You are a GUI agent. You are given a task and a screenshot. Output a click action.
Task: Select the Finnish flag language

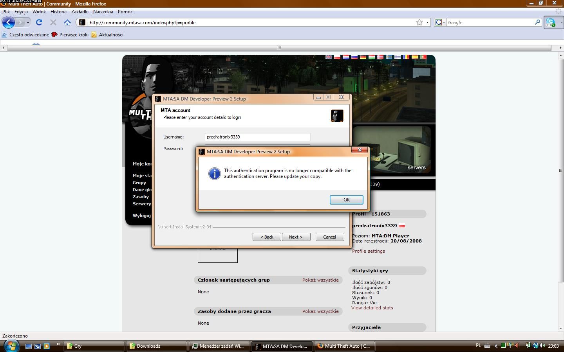tap(398, 57)
